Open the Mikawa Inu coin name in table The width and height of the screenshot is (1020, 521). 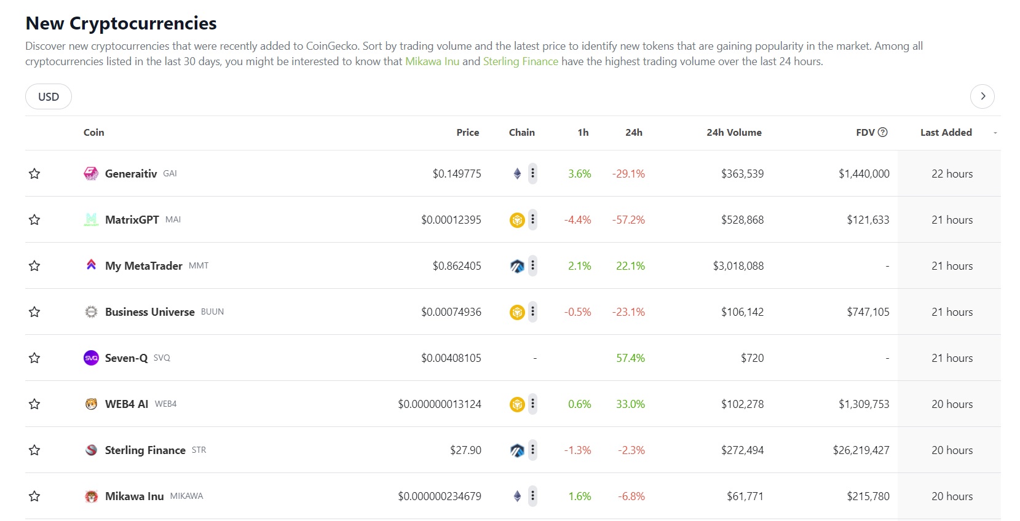click(x=135, y=496)
